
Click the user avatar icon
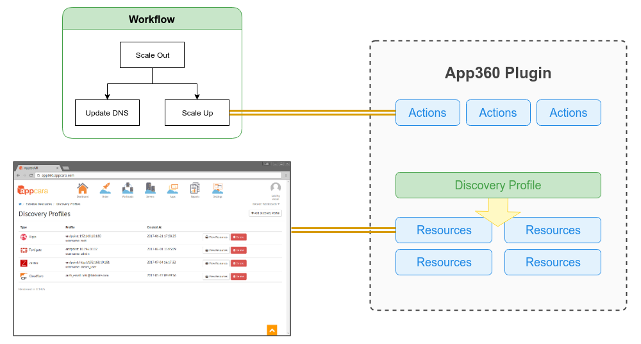point(276,187)
